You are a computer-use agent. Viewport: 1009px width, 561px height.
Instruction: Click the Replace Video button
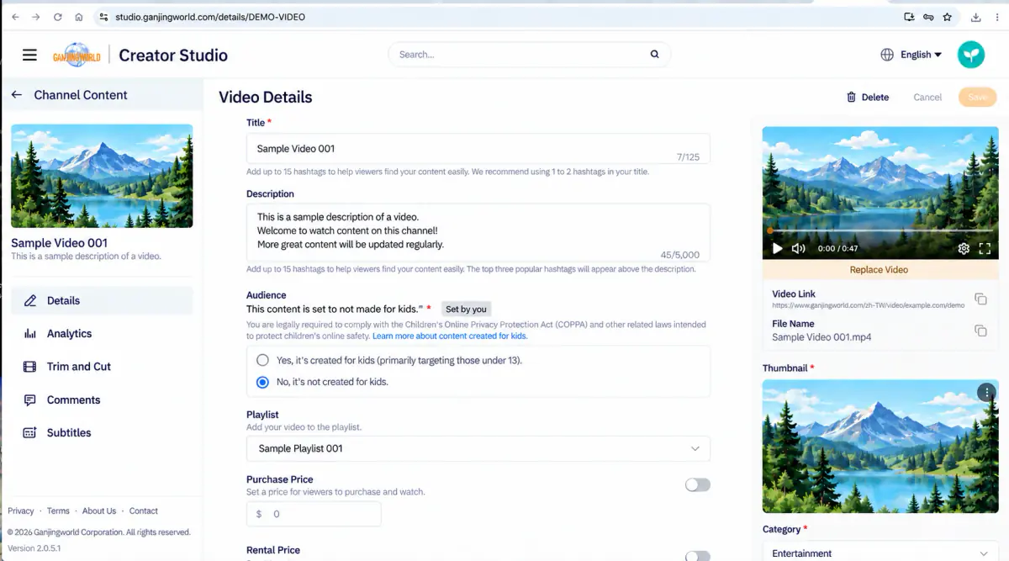click(x=880, y=270)
